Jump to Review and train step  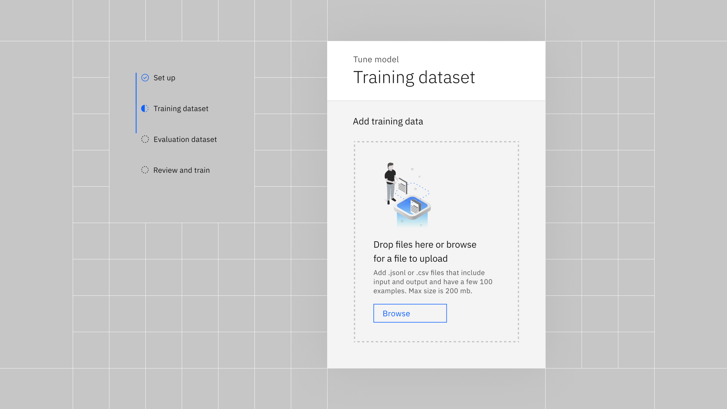point(181,170)
